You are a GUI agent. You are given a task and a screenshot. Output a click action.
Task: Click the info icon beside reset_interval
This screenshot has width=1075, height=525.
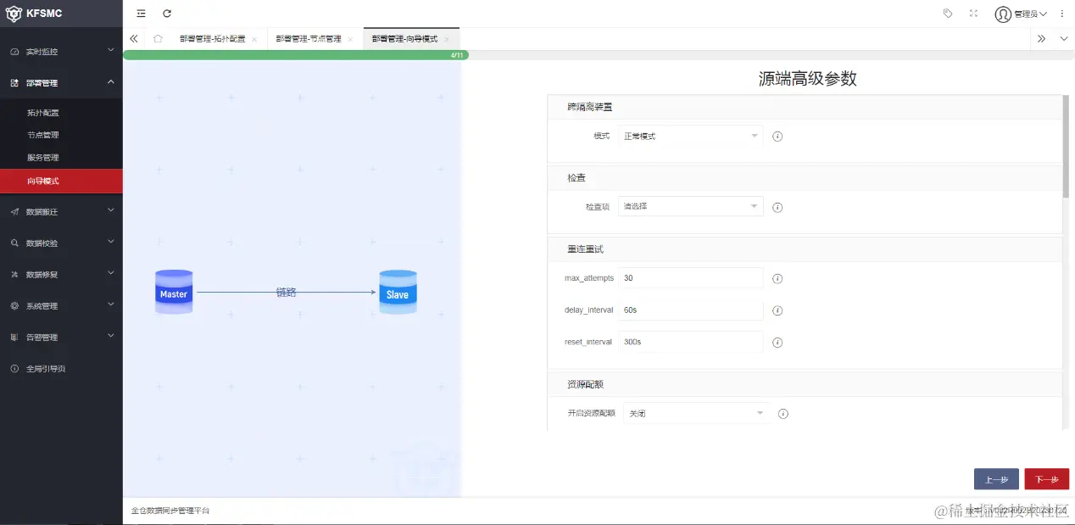point(777,343)
